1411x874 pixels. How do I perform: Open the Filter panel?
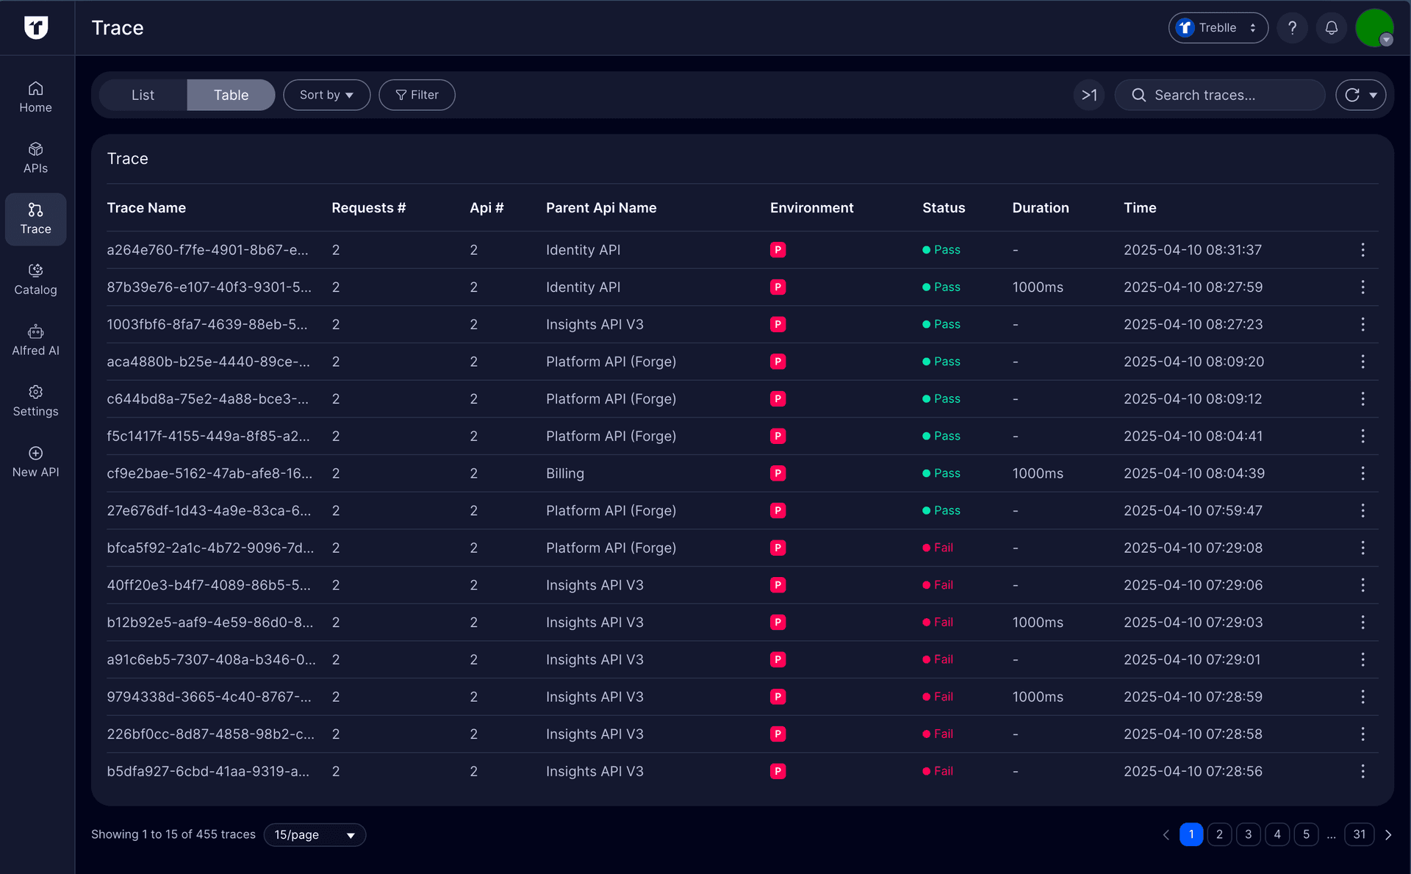(x=417, y=95)
